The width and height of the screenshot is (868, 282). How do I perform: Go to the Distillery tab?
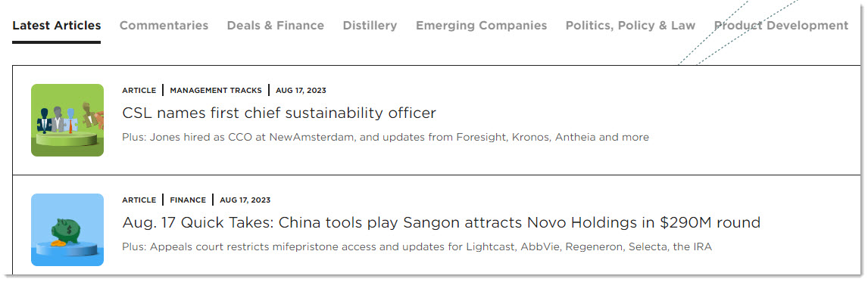click(x=370, y=26)
